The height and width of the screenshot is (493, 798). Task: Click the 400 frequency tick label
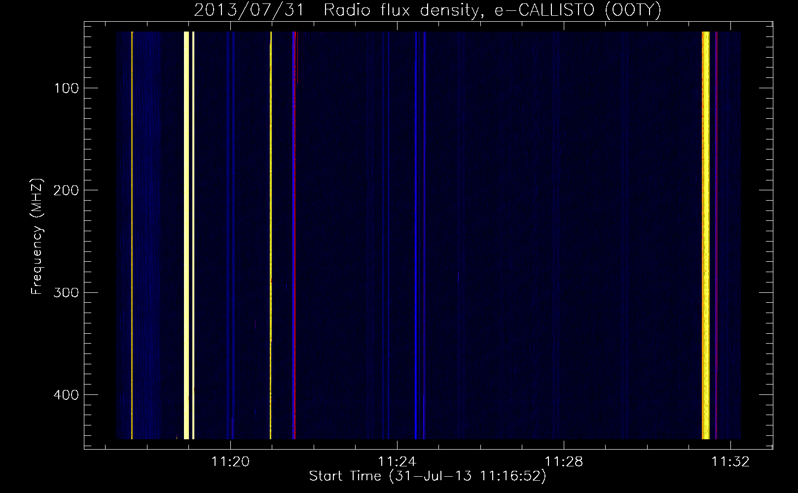click(x=66, y=395)
